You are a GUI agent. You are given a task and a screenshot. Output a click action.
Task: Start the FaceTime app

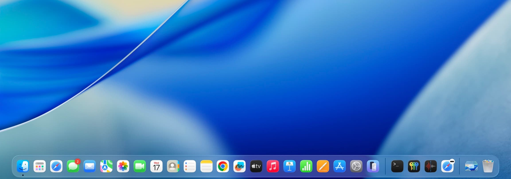(140, 167)
